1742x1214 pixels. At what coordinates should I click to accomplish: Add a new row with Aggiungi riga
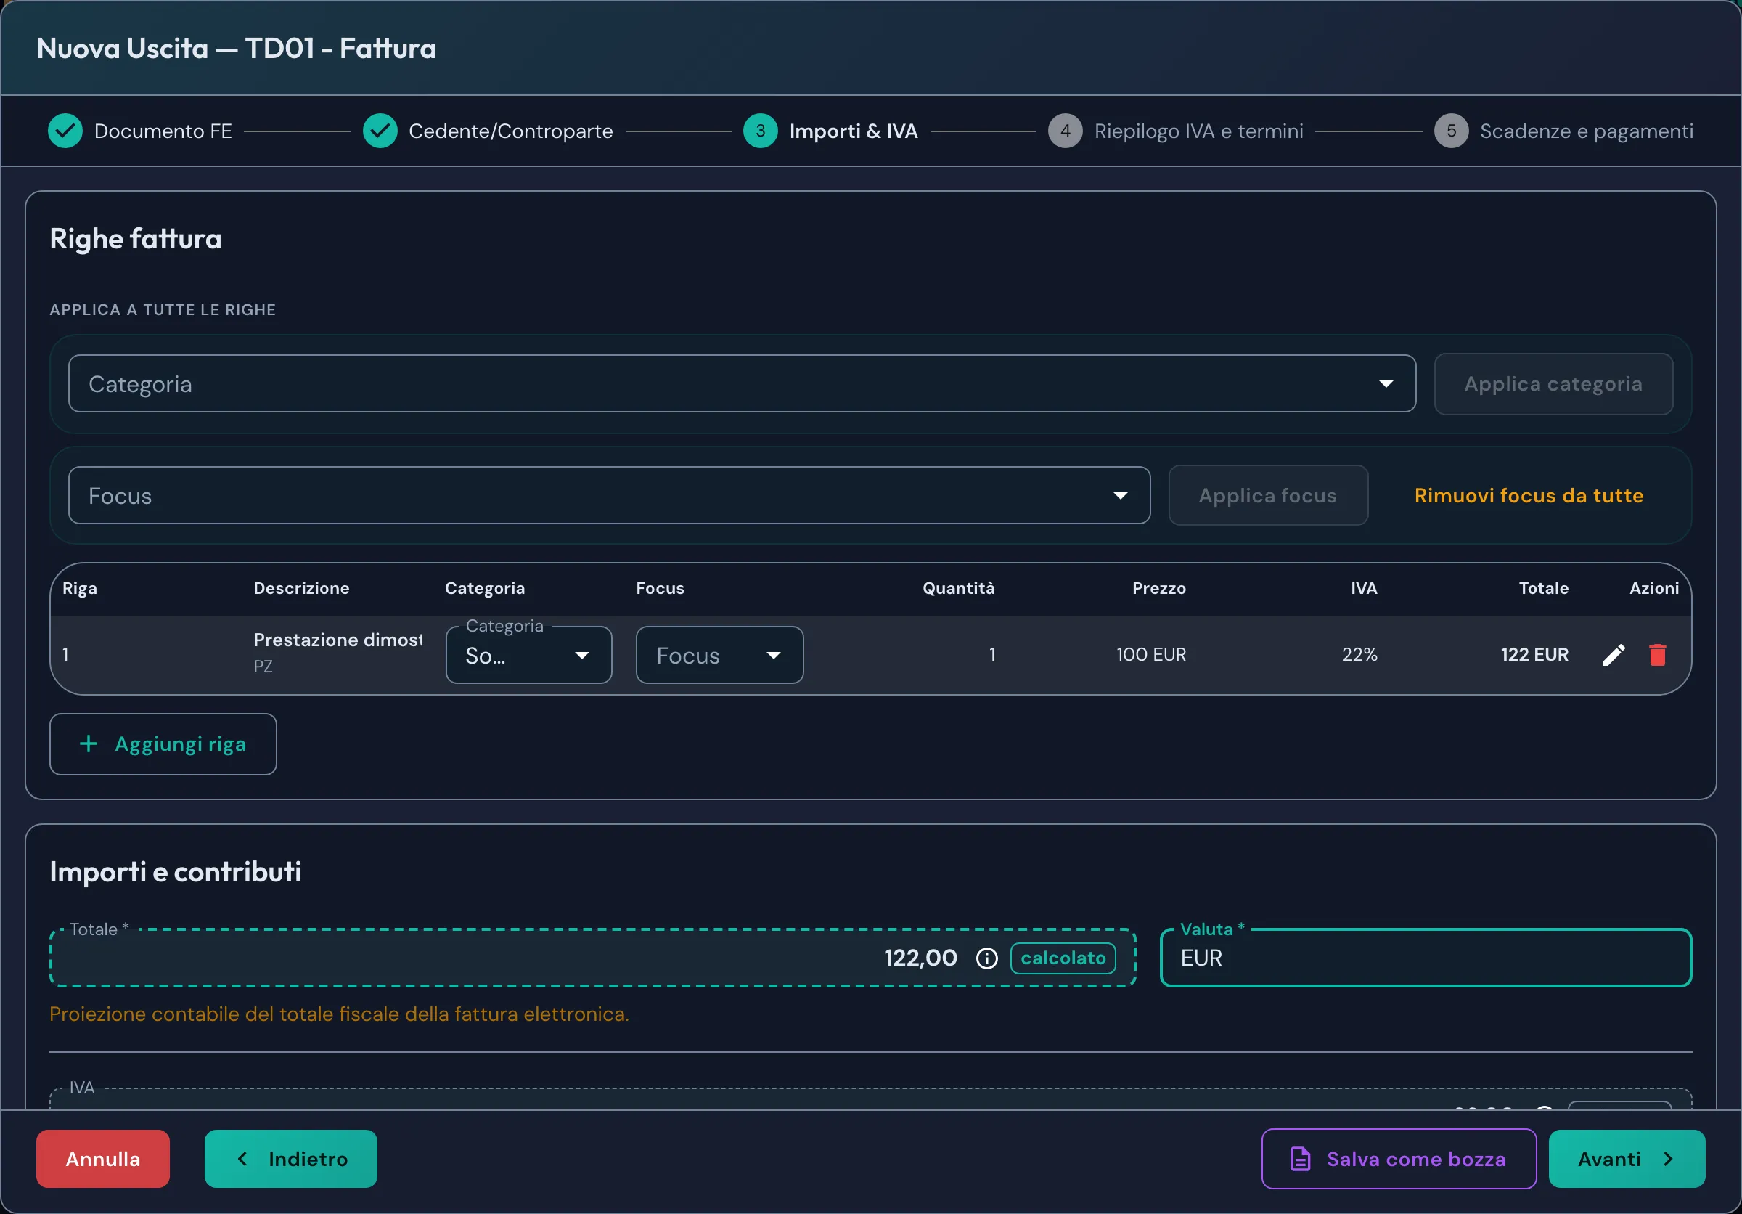click(163, 744)
